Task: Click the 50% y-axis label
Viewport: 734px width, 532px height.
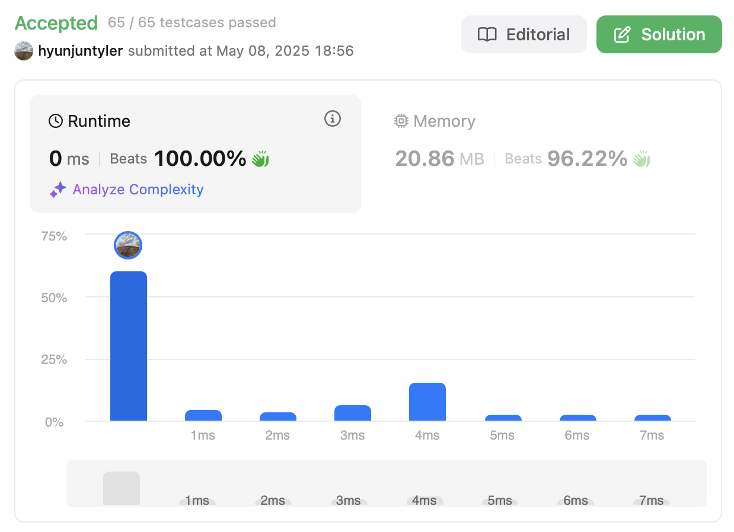Action: (54, 297)
